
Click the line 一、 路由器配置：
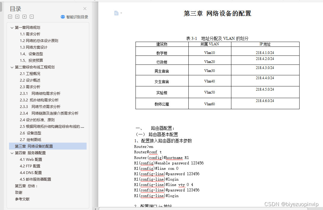pos(155,128)
